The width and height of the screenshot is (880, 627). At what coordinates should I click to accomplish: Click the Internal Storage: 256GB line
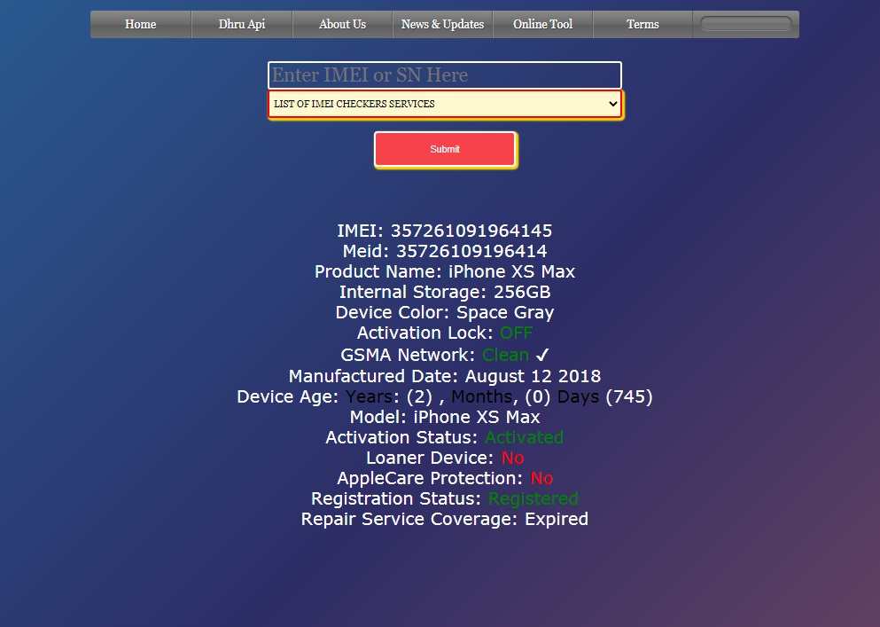tap(445, 292)
